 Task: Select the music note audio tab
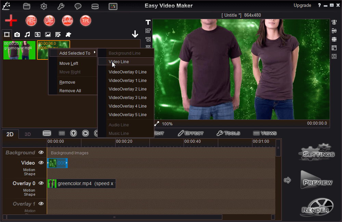[27, 34]
